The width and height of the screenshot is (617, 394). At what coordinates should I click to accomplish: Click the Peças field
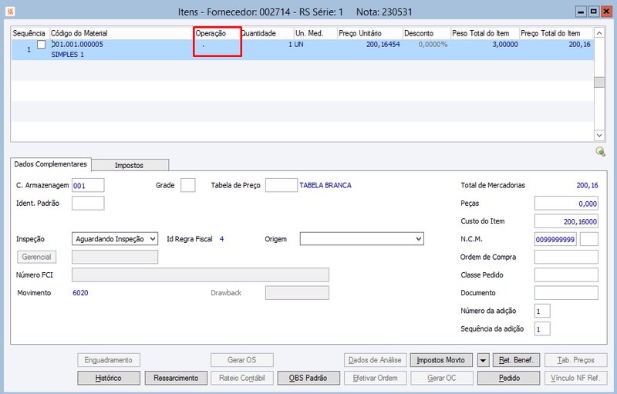coord(566,204)
